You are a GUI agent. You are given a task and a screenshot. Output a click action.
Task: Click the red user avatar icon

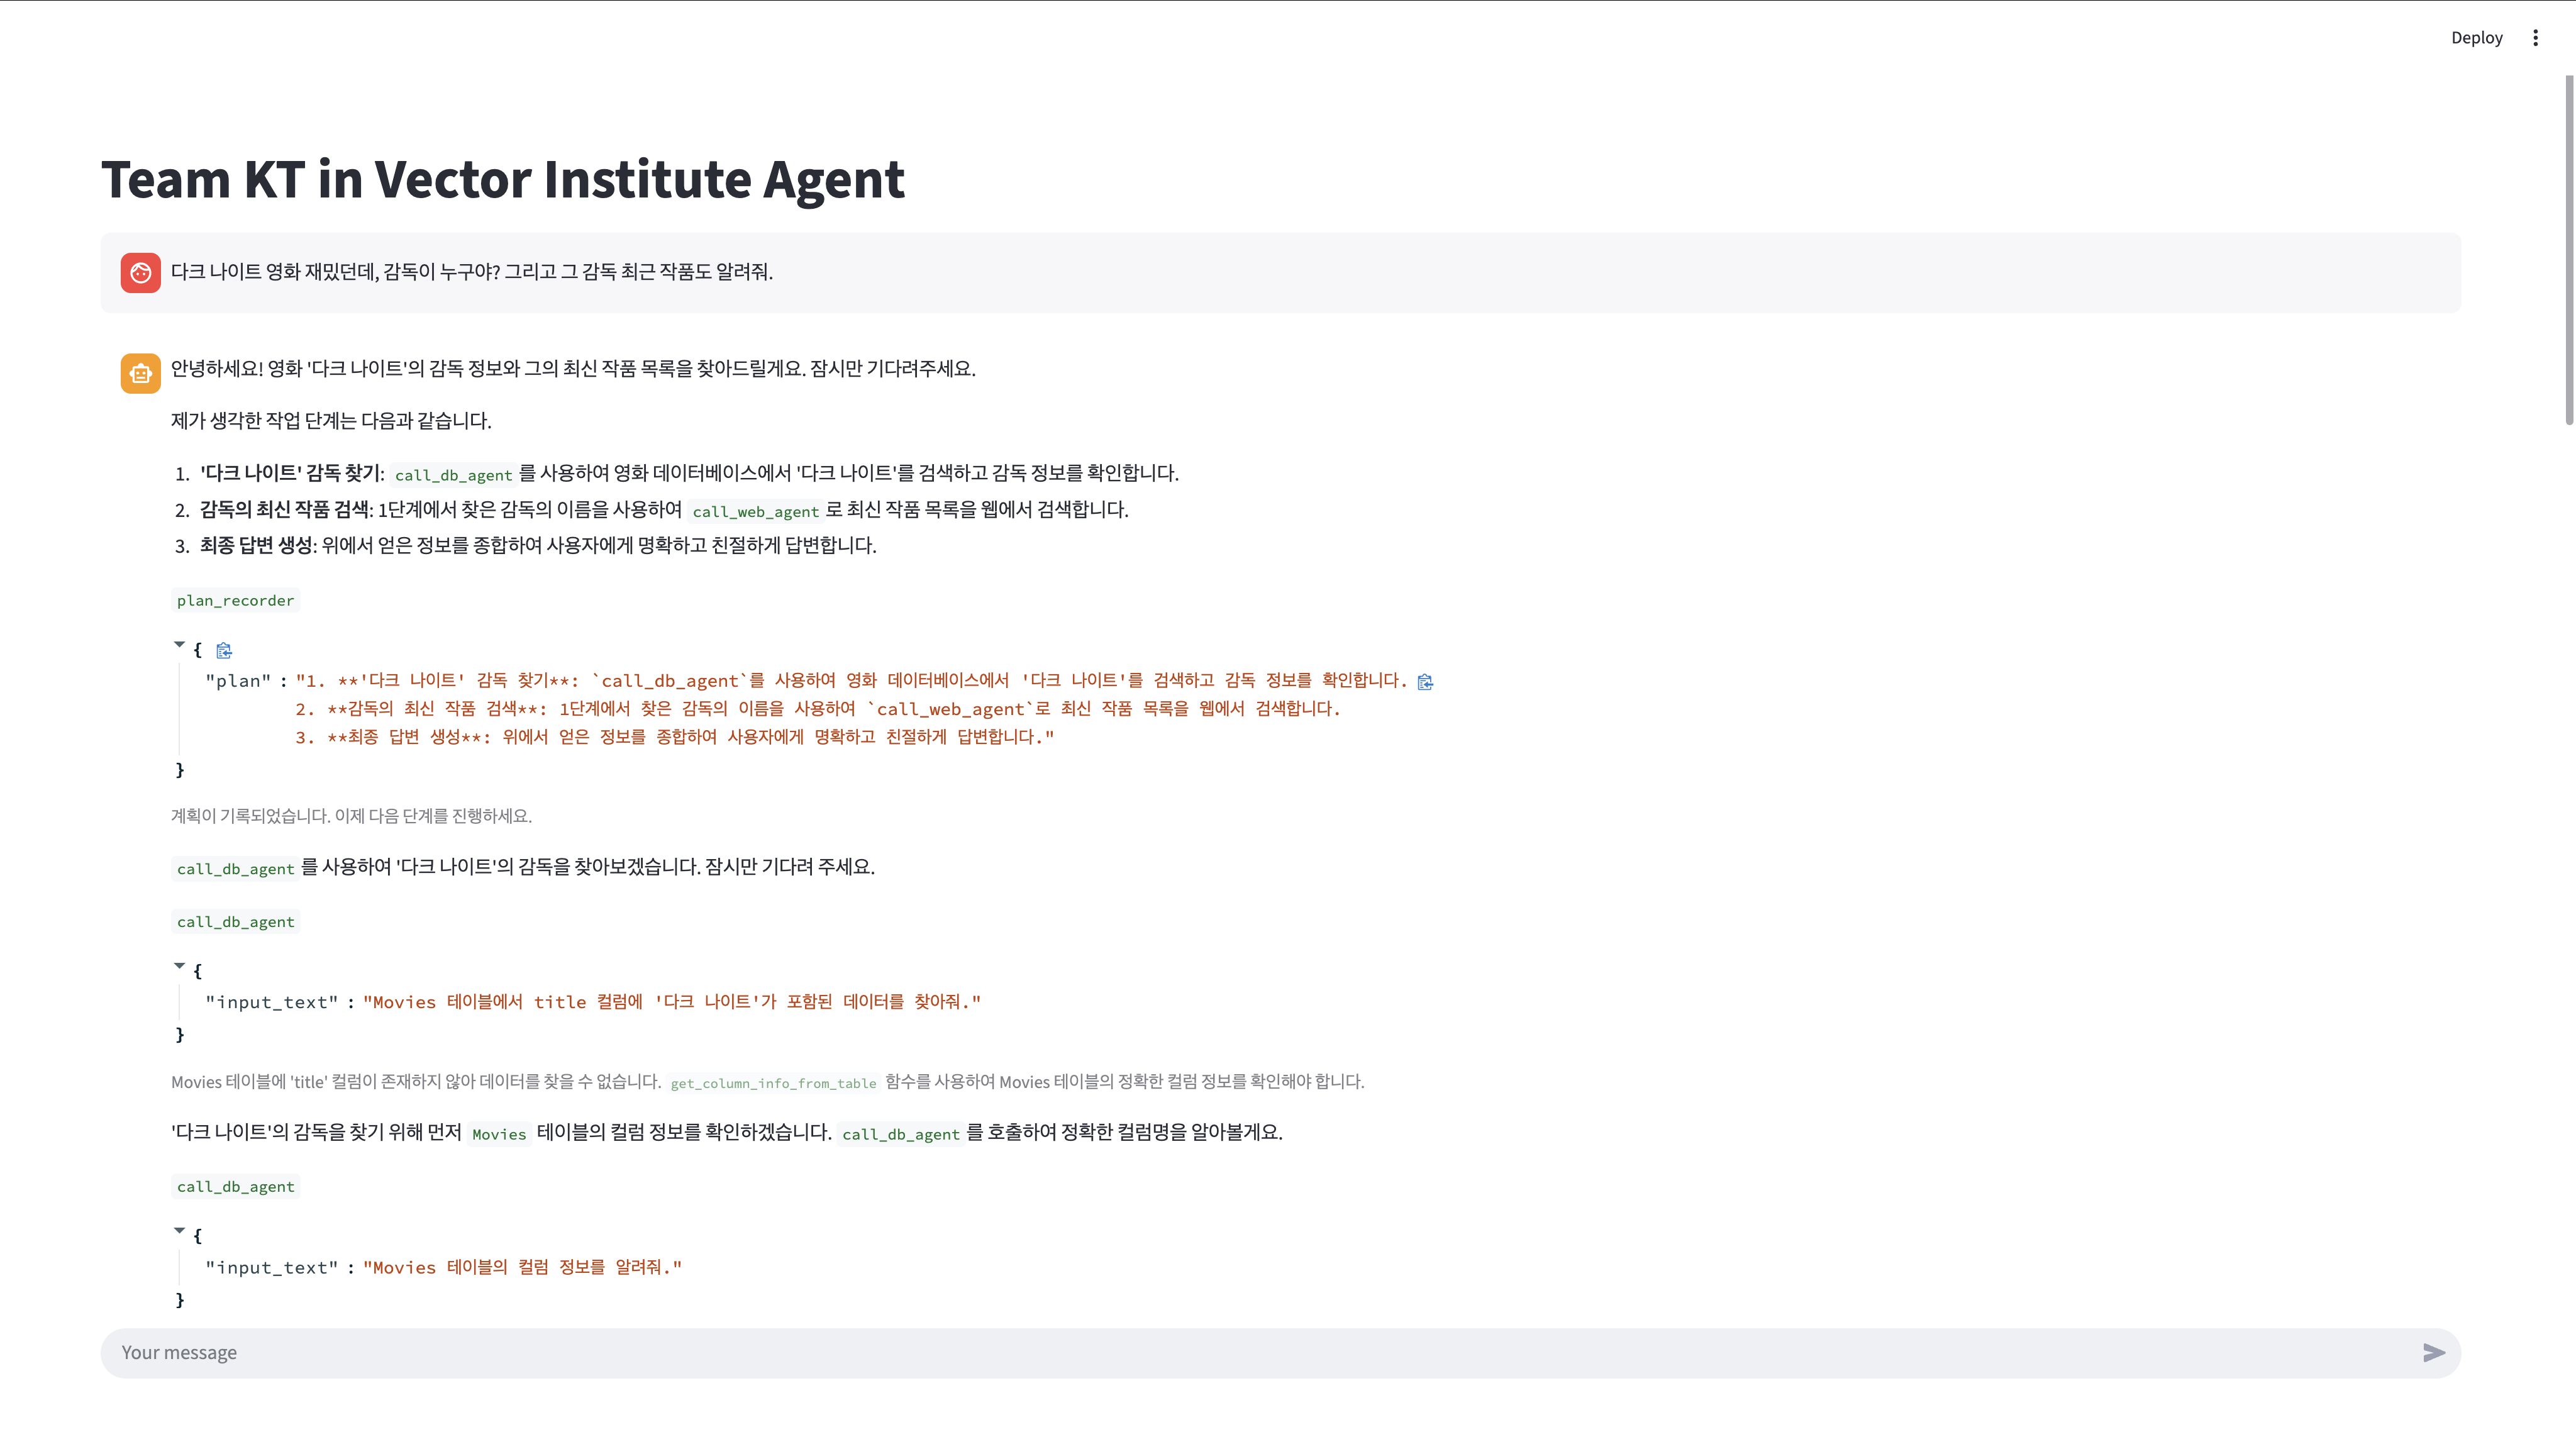pos(141,272)
